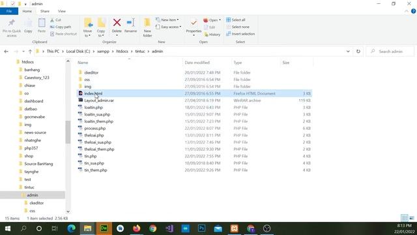Open the Move to menu

(88, 27)
